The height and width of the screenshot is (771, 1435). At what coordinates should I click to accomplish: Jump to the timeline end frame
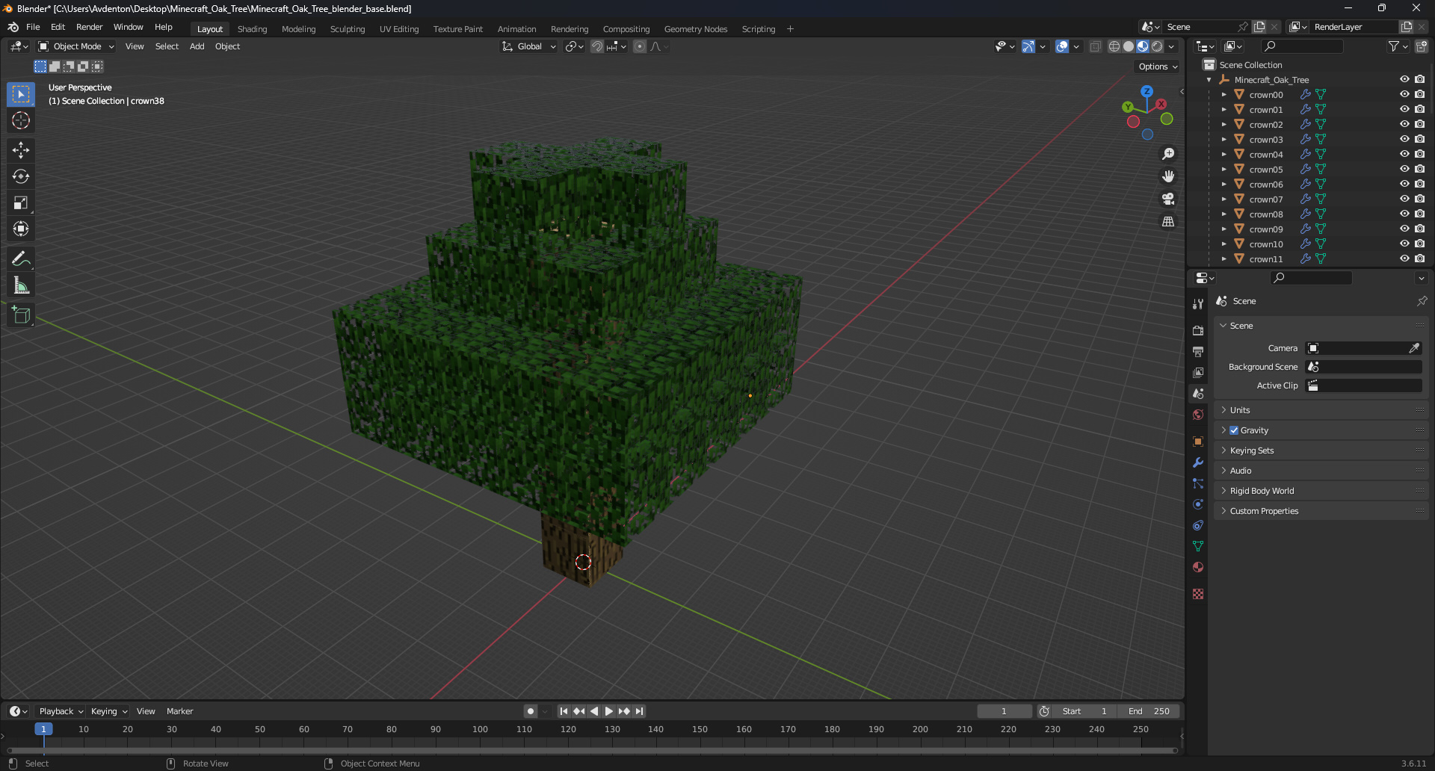(639, 711)
